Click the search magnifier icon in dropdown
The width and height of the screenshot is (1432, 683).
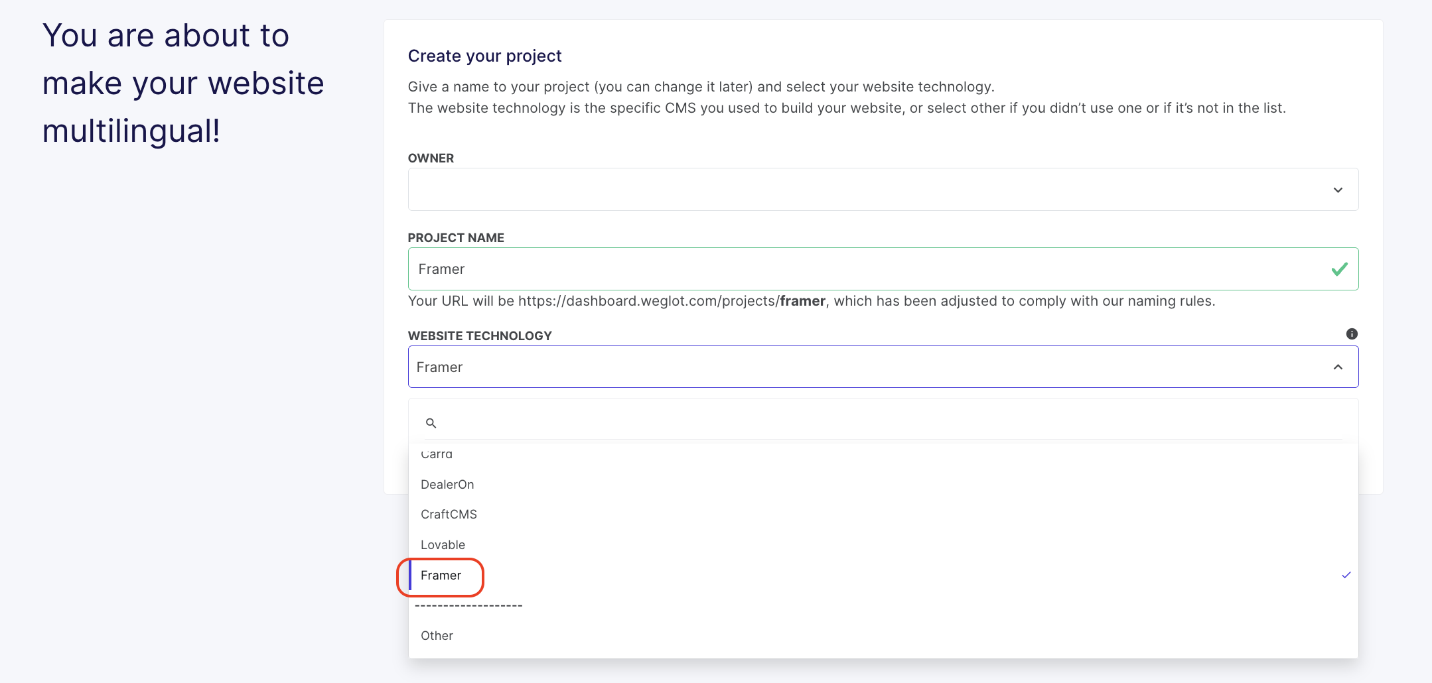[431, 423]
